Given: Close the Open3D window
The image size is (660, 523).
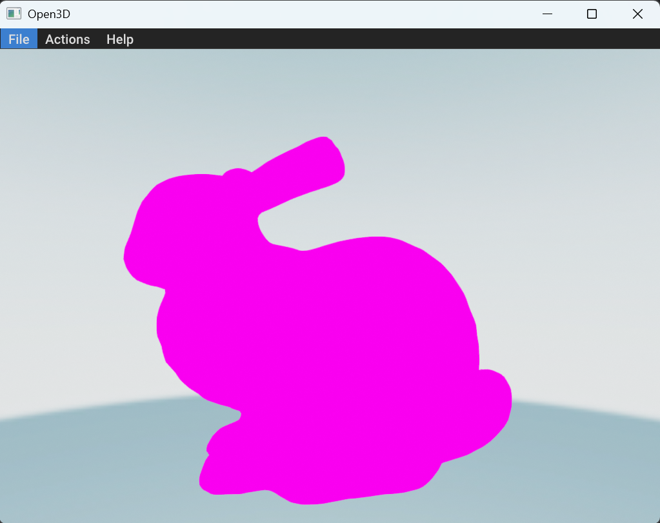Looking at the screenshot, I should tap(637, 14).
